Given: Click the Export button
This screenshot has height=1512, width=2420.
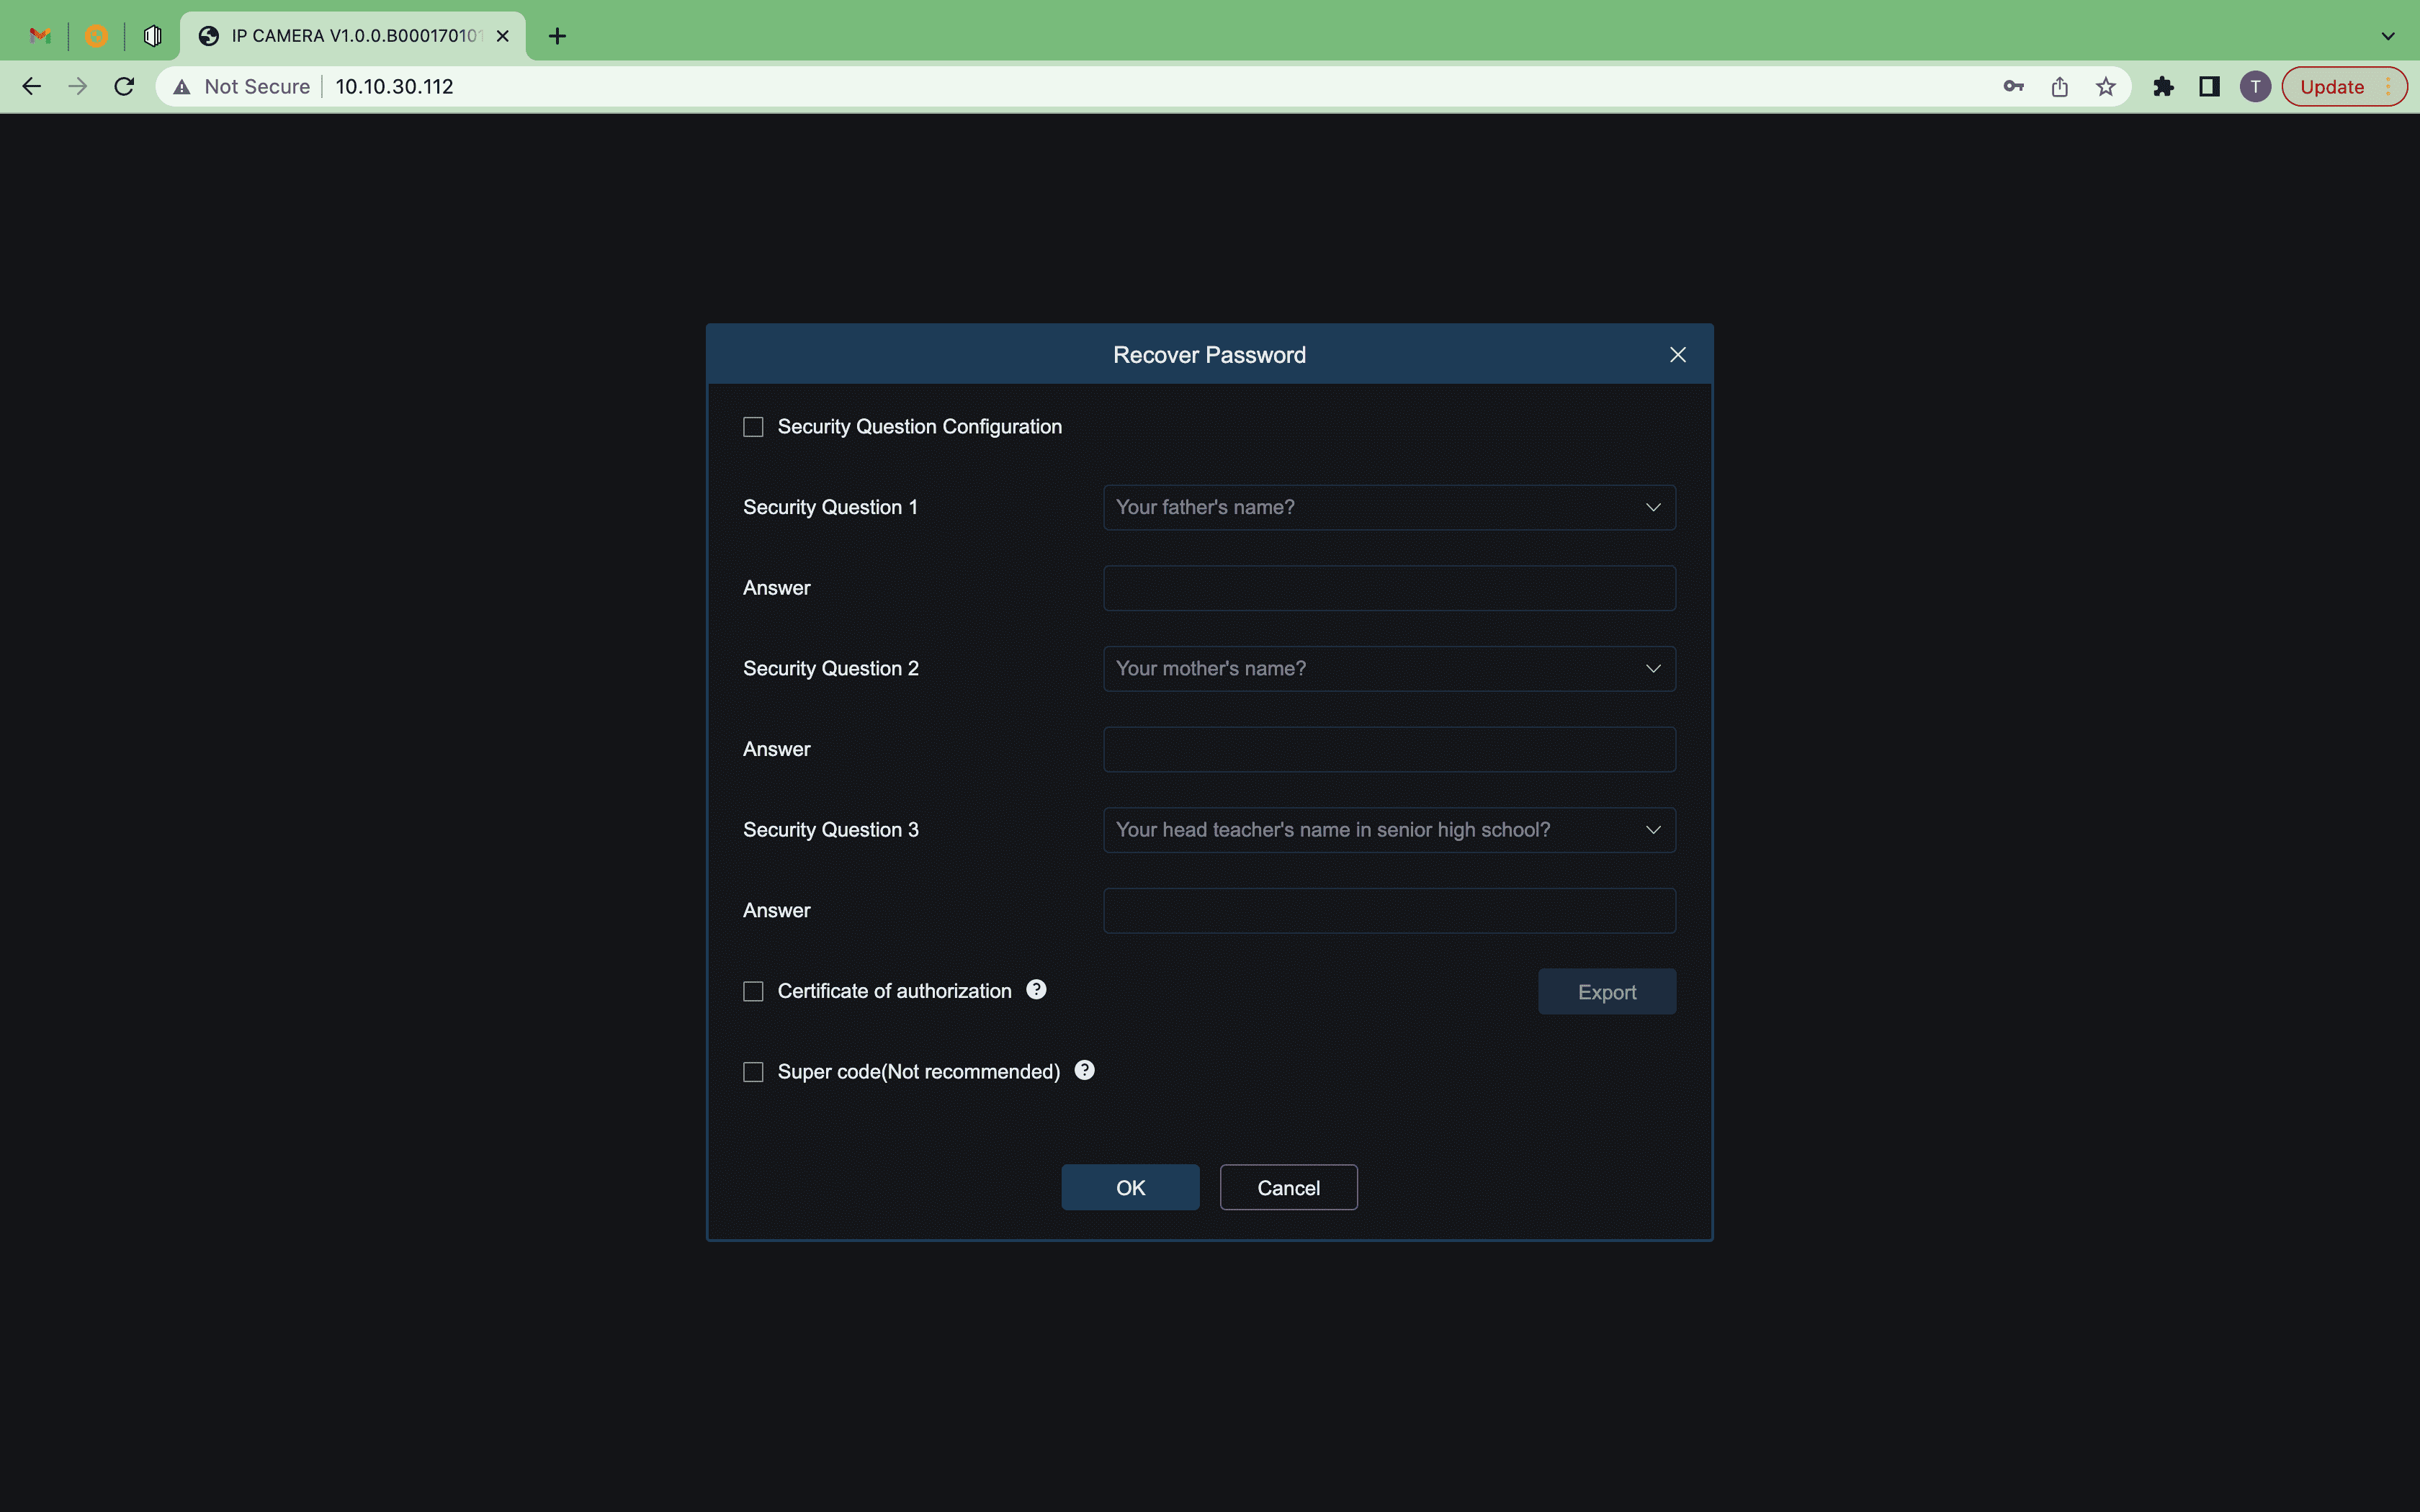Looking at the screenshot, I should point(1606,992).
